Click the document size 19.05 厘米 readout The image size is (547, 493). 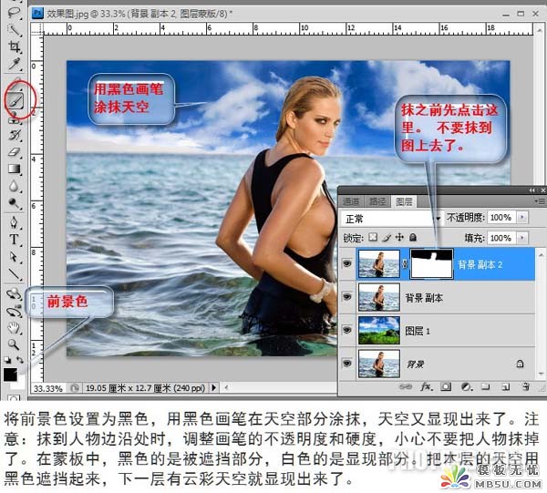tap(145, 387)
